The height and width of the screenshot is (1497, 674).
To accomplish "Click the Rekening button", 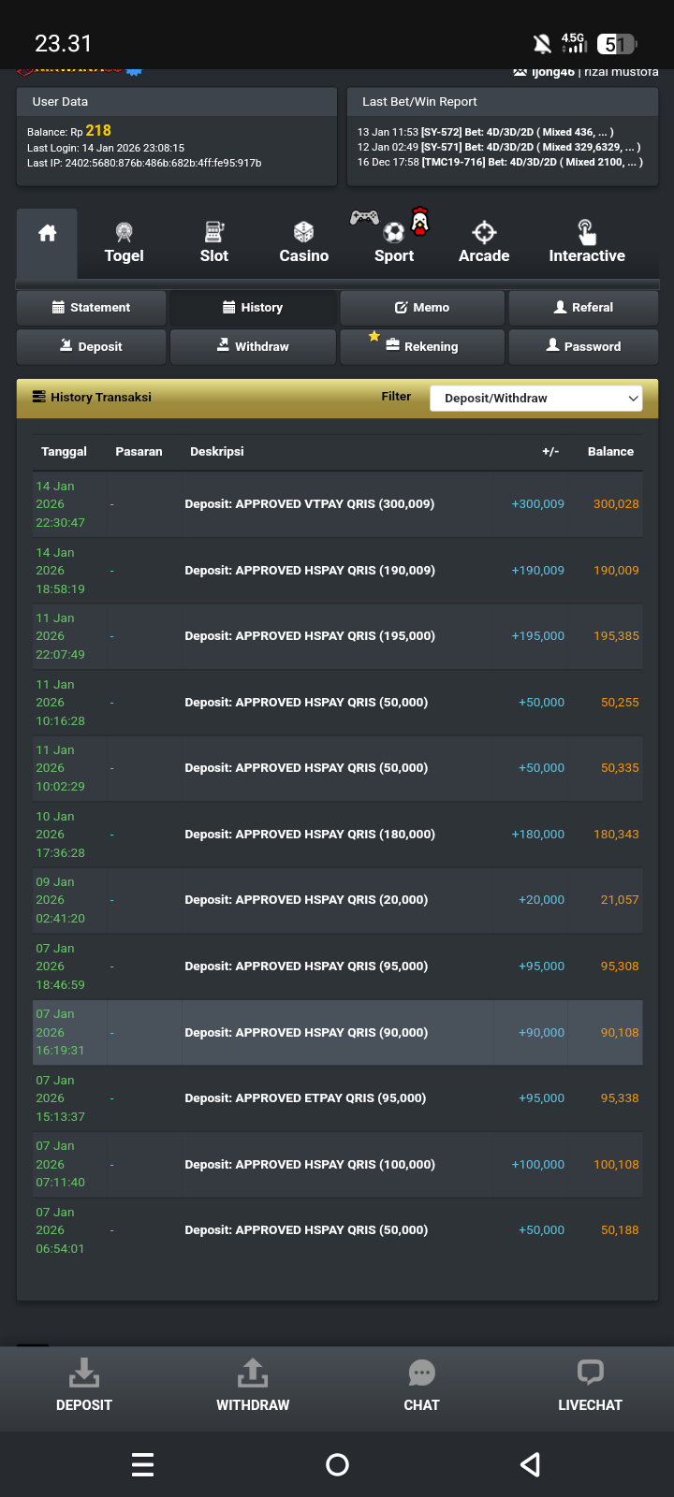I will 422,346.
